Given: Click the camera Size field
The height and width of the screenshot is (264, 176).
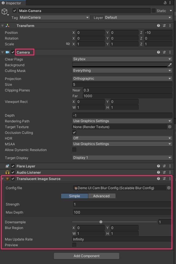Looking at the screenshot, I should 122,84.
